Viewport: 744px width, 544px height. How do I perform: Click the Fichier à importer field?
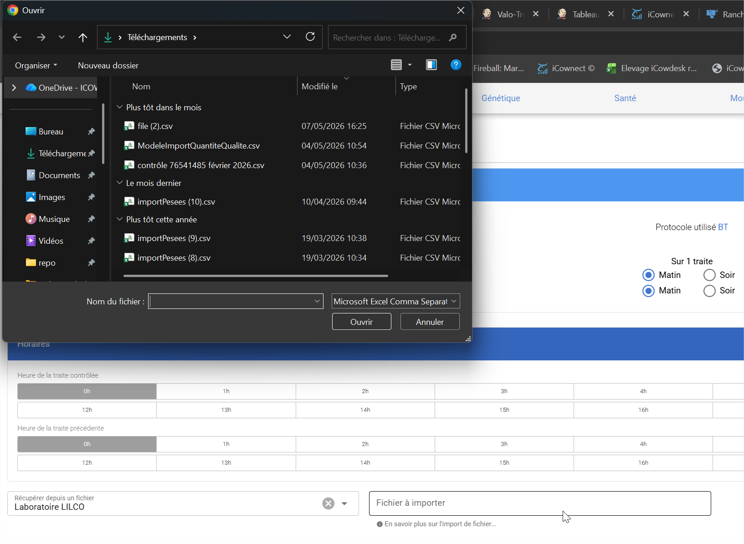point(540,503)
